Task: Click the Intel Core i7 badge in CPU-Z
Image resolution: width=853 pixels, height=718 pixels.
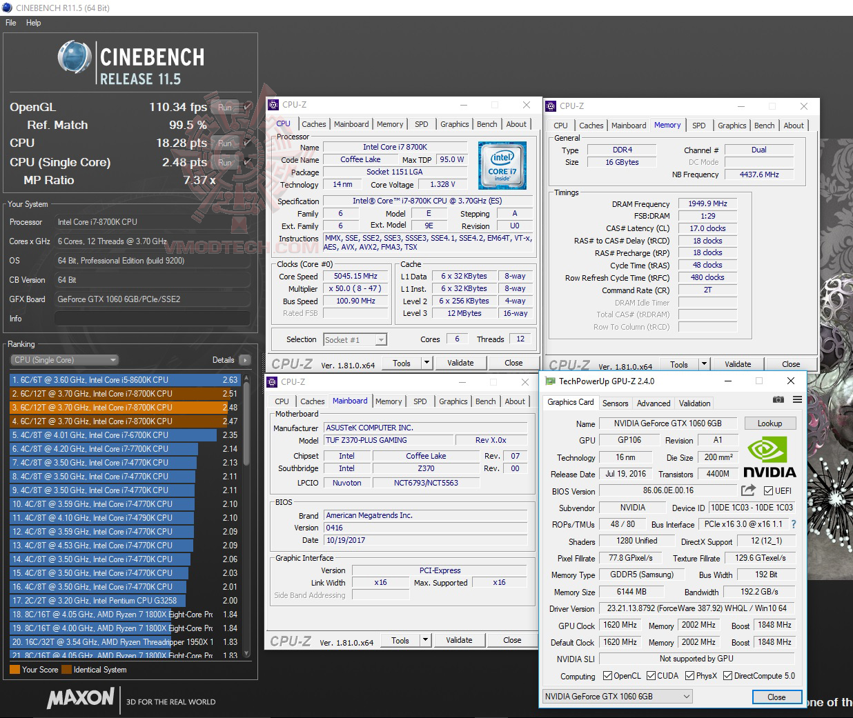Action: tap(502, 166)
